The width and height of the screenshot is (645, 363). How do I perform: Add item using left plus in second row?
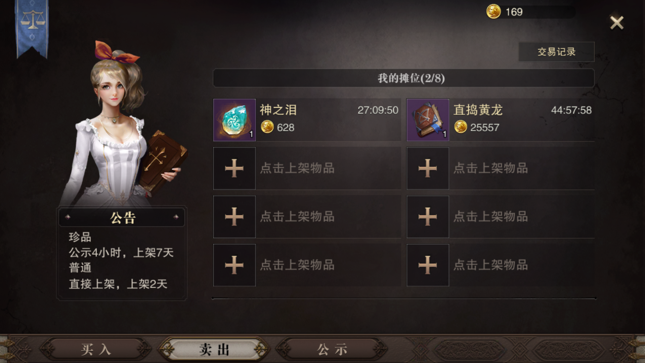(x=234, y=168)
